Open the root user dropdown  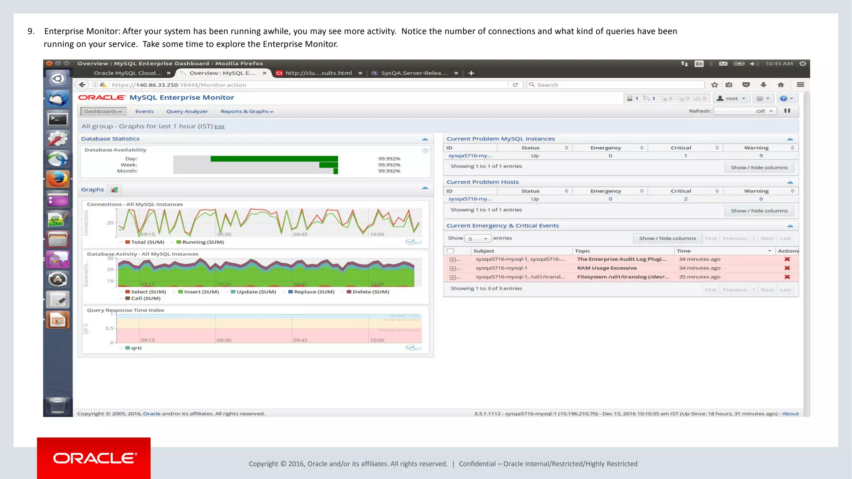(x=732, y=99)
